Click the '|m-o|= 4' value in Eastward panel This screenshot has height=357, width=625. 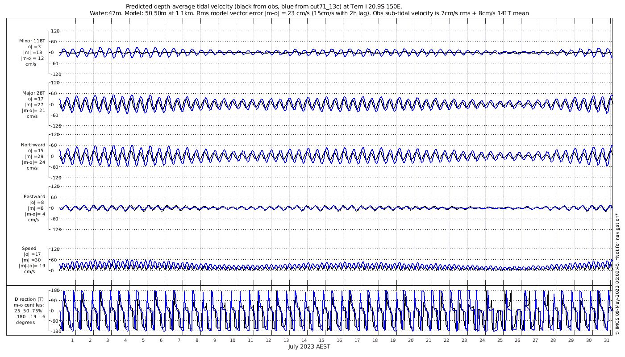(35, 214)
